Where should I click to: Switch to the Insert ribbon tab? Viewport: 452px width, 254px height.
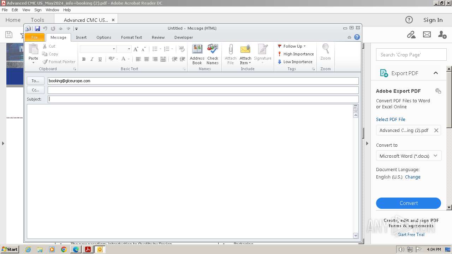[81, 37]
